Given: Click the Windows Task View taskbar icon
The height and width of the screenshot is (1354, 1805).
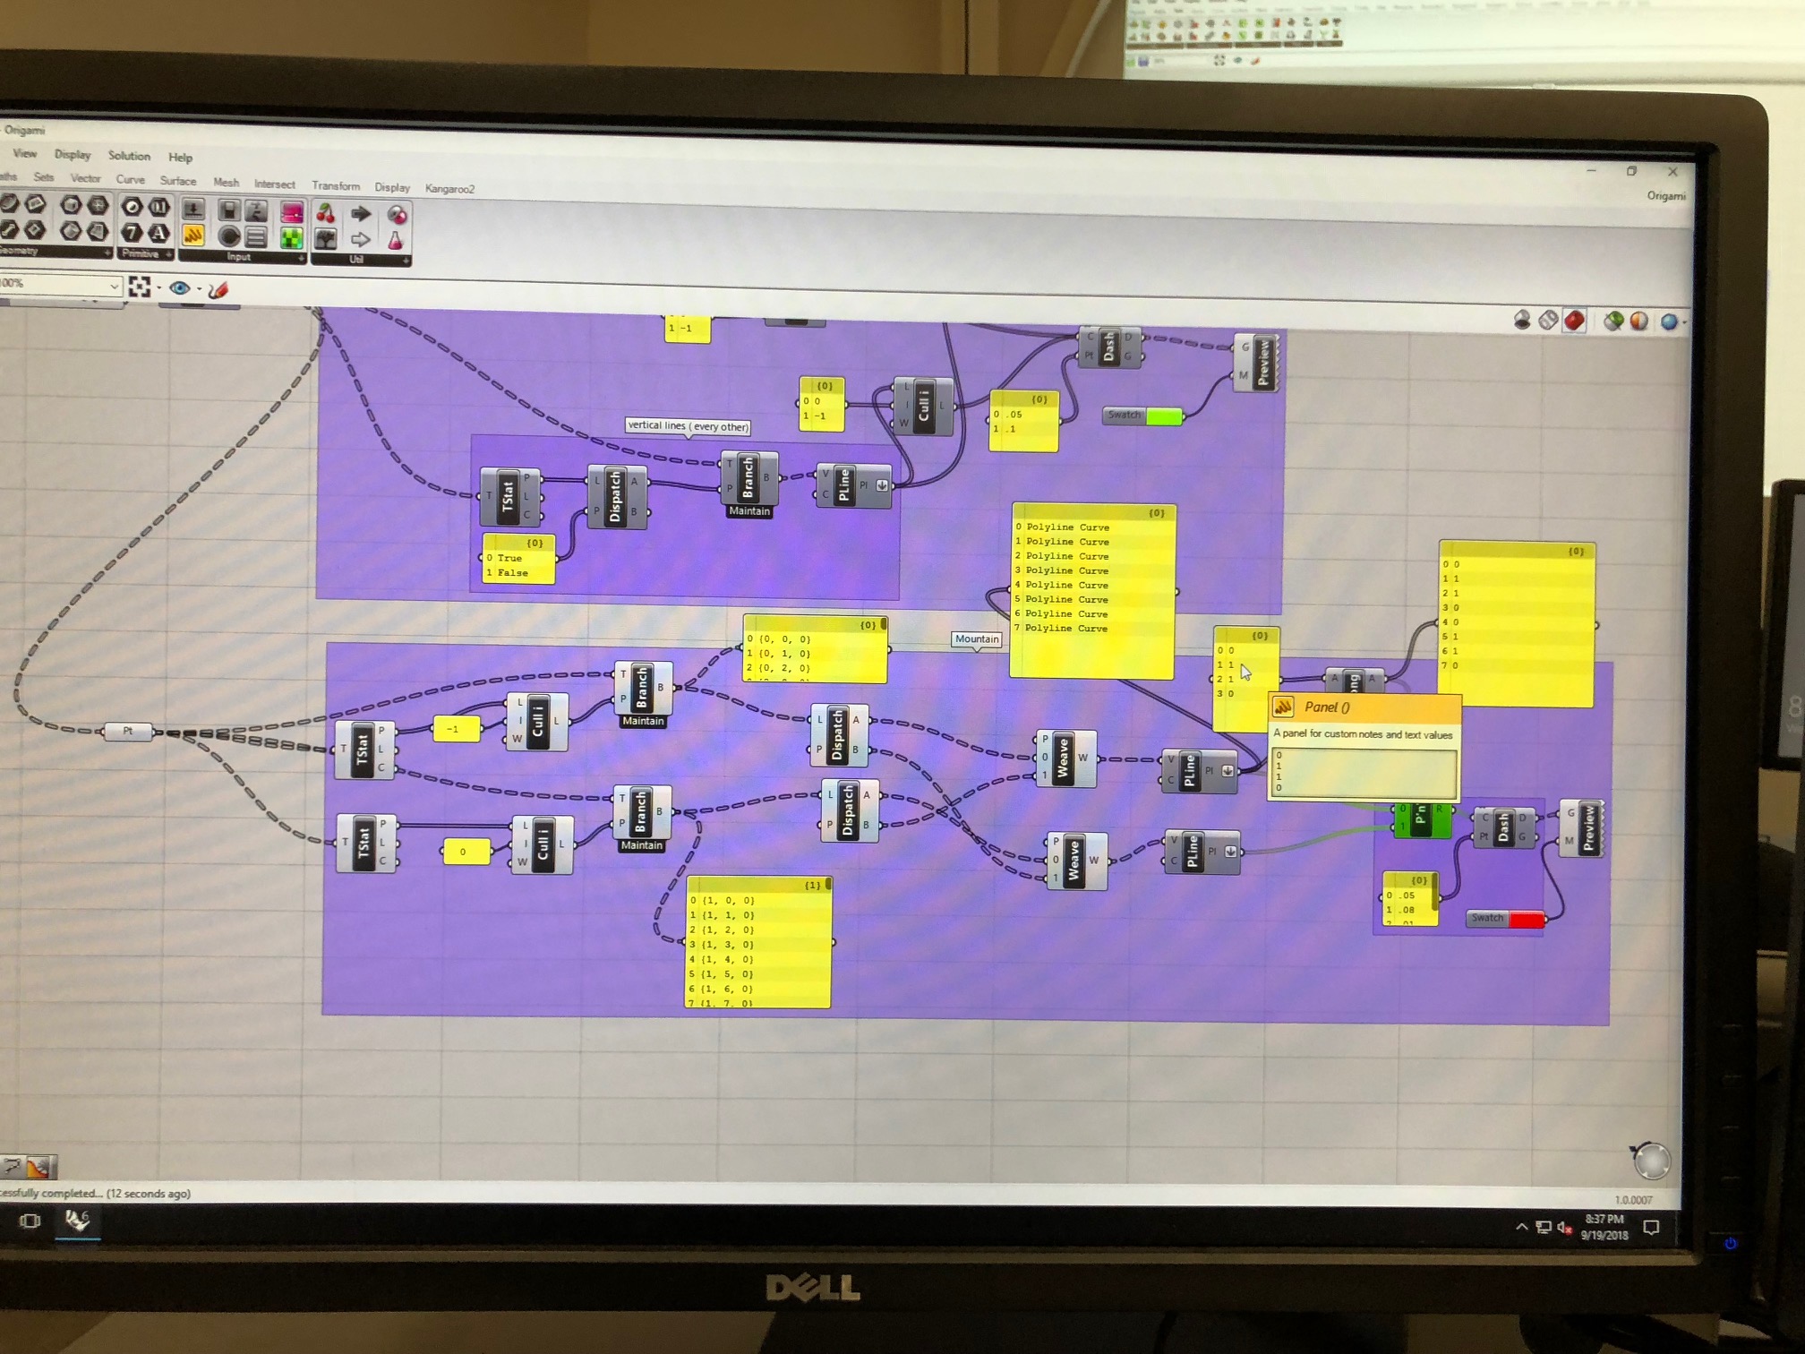Looking at the screenshot, I should coord(30,1221).
